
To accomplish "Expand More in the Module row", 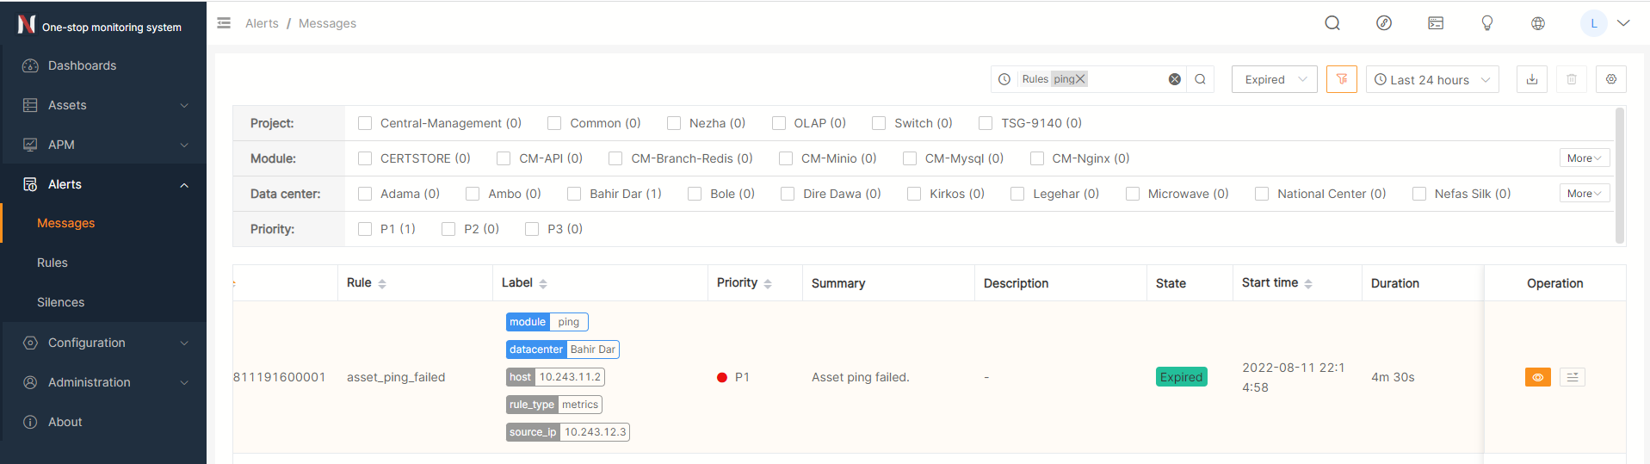I will (x=1584, y=158).
